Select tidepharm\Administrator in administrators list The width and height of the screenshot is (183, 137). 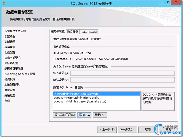coord(97,101)
